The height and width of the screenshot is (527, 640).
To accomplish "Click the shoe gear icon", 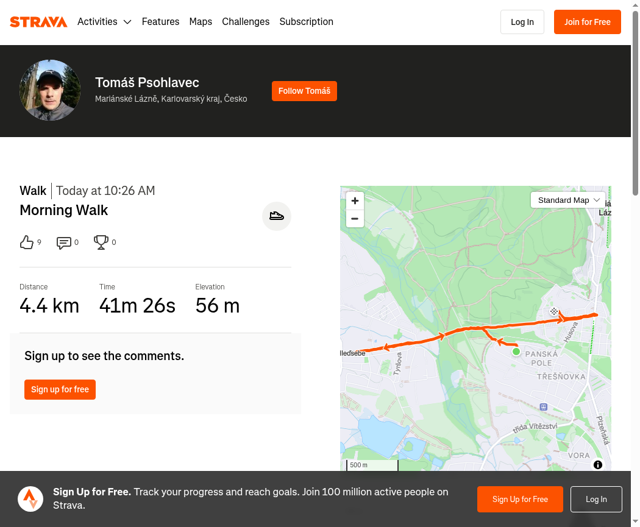I will click(x=277, y=216).
